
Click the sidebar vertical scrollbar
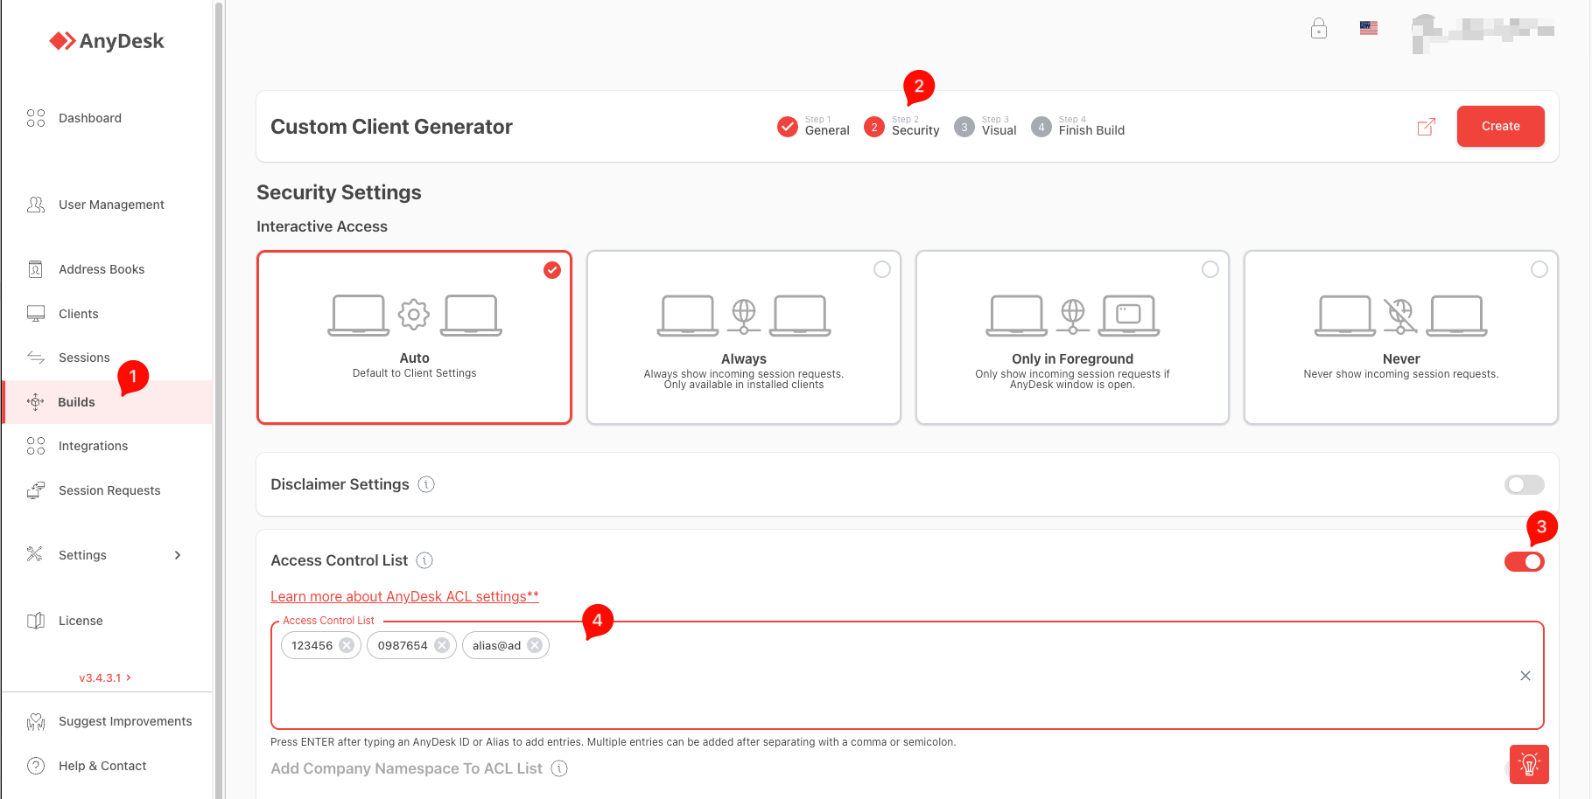tap(219, 399)
